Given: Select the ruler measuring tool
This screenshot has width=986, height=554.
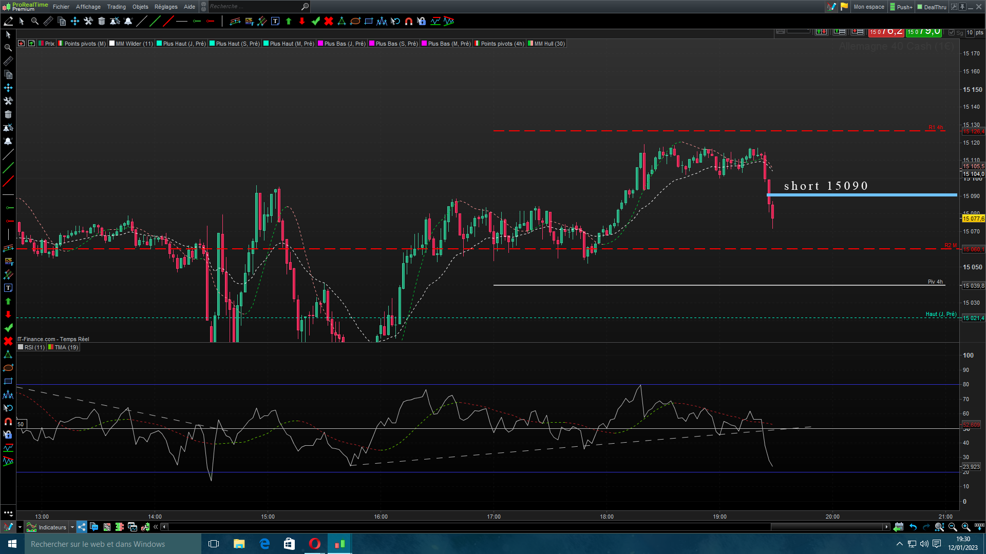Looking at the screenshot, I should pos(48,22).
